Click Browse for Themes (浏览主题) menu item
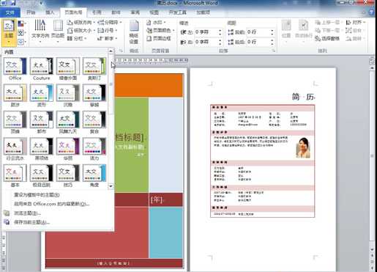Viewport: 377px width, 272px height. click(27, 213)
